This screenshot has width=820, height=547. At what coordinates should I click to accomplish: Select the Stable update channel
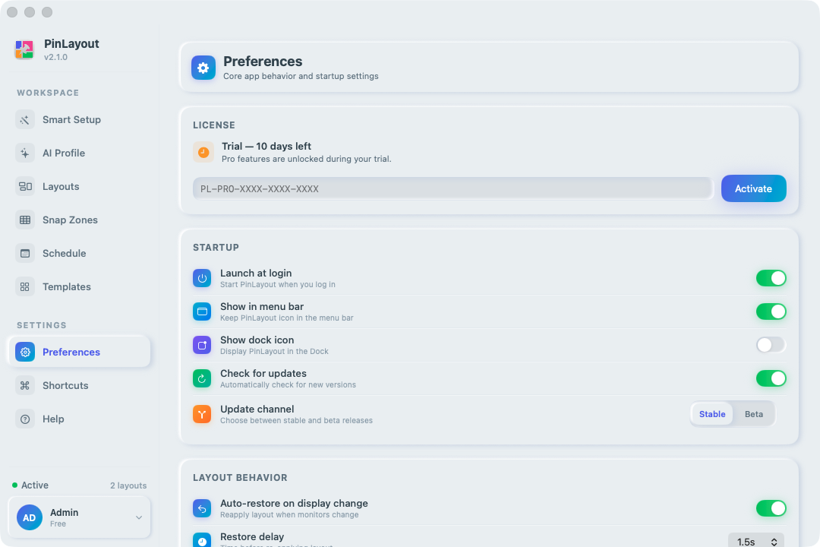point(712,414)
